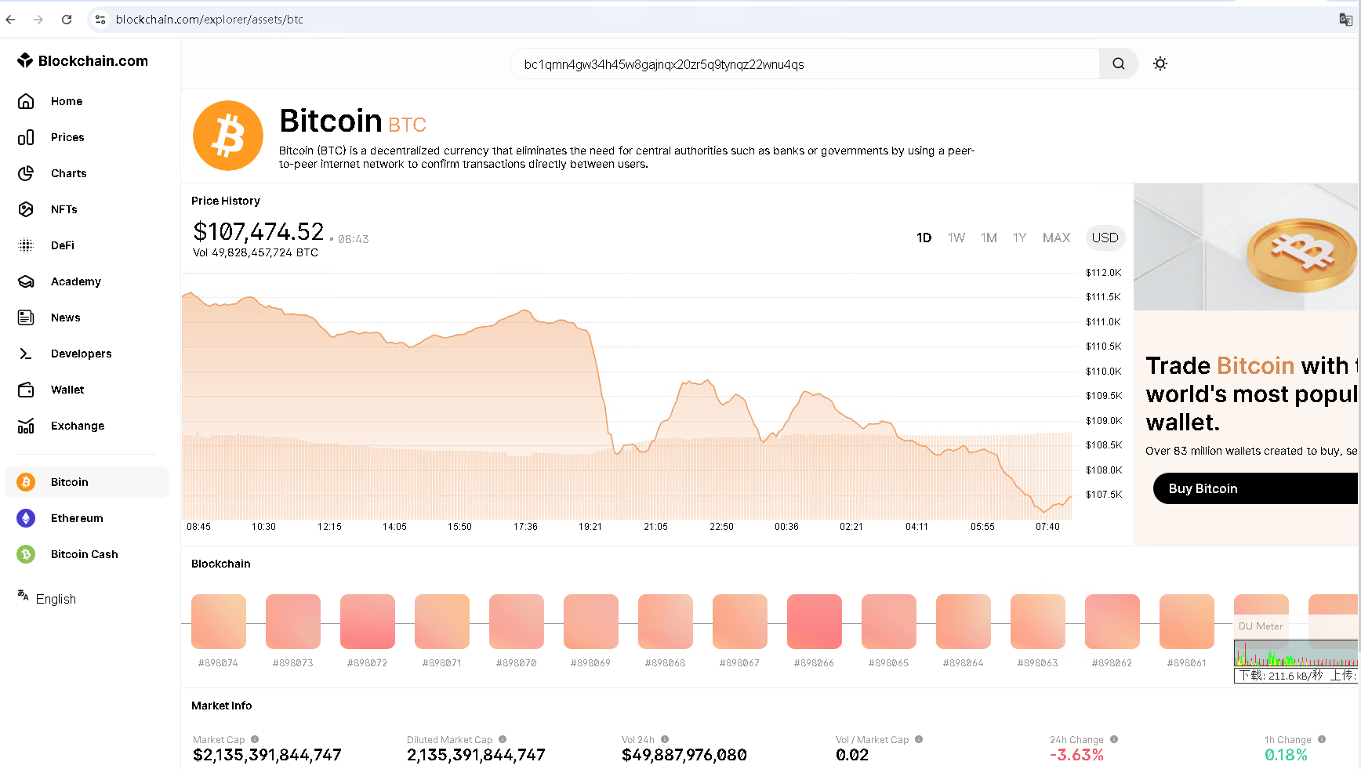Open the Wallet sidebar icon
This screenshot has width=1361, height=769.
tap(26, 390)
